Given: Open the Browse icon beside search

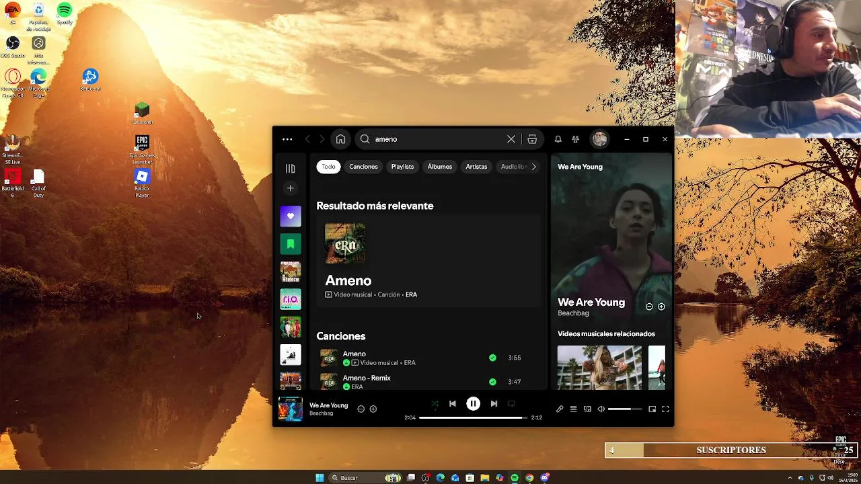Looking at the screenshot, I should [x=532, y=139].
